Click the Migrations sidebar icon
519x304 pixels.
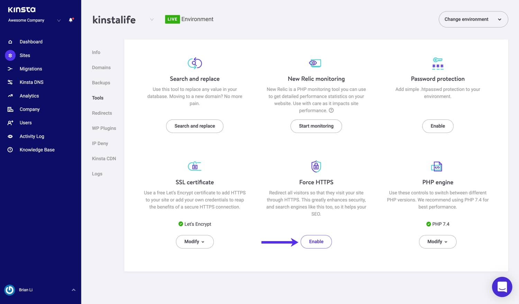point(10,69)
